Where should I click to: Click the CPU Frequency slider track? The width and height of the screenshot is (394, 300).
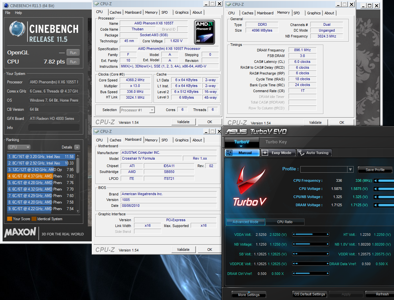[386, 180]
